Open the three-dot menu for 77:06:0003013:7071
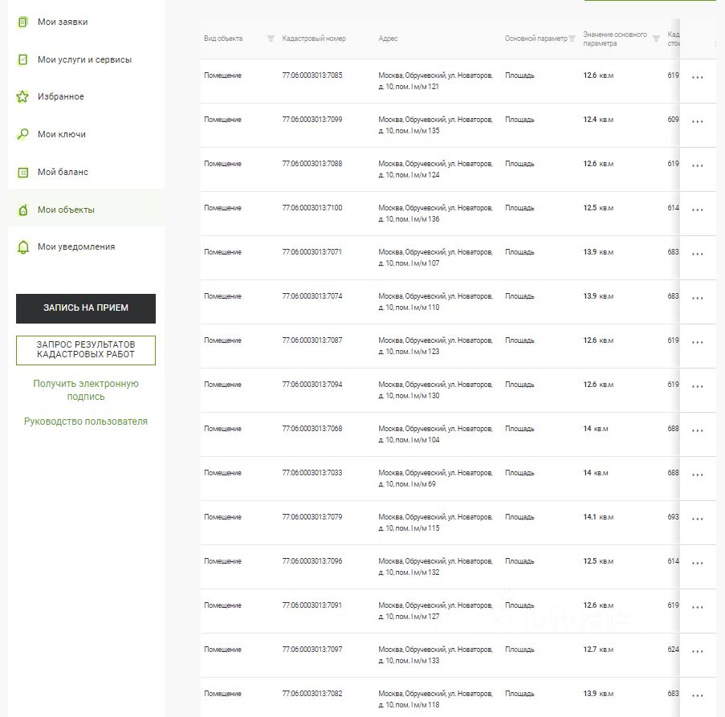The width and height of the screenshot is (725, 717). tap(697, 254)
